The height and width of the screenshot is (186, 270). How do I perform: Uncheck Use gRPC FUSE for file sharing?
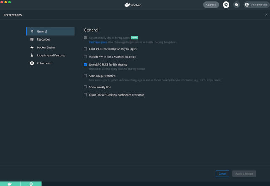coord(86,65)
